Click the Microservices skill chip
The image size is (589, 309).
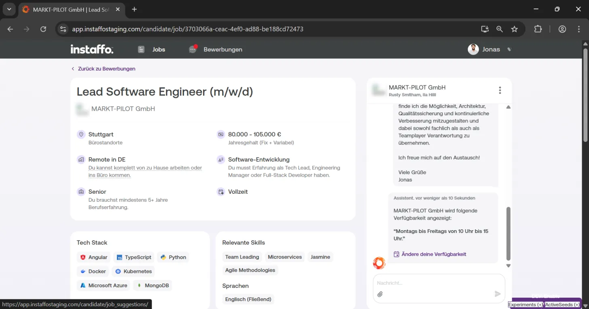(x=285, y=257)
